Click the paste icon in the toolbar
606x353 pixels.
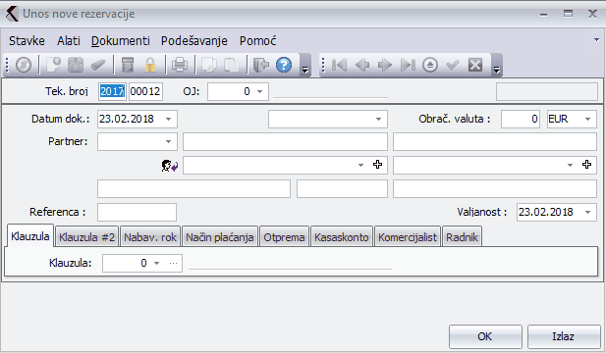(x=232, y=65)
